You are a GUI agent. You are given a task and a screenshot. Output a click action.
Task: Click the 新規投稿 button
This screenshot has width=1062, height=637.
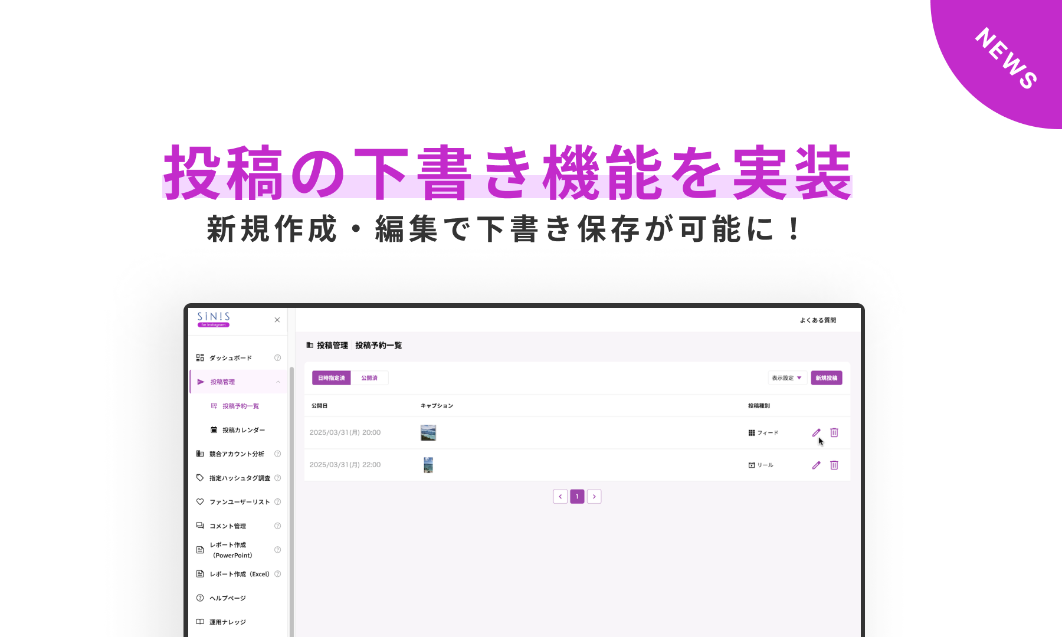point(827,377)
